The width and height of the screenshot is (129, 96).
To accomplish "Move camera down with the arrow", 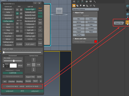I will coord(34,69).
